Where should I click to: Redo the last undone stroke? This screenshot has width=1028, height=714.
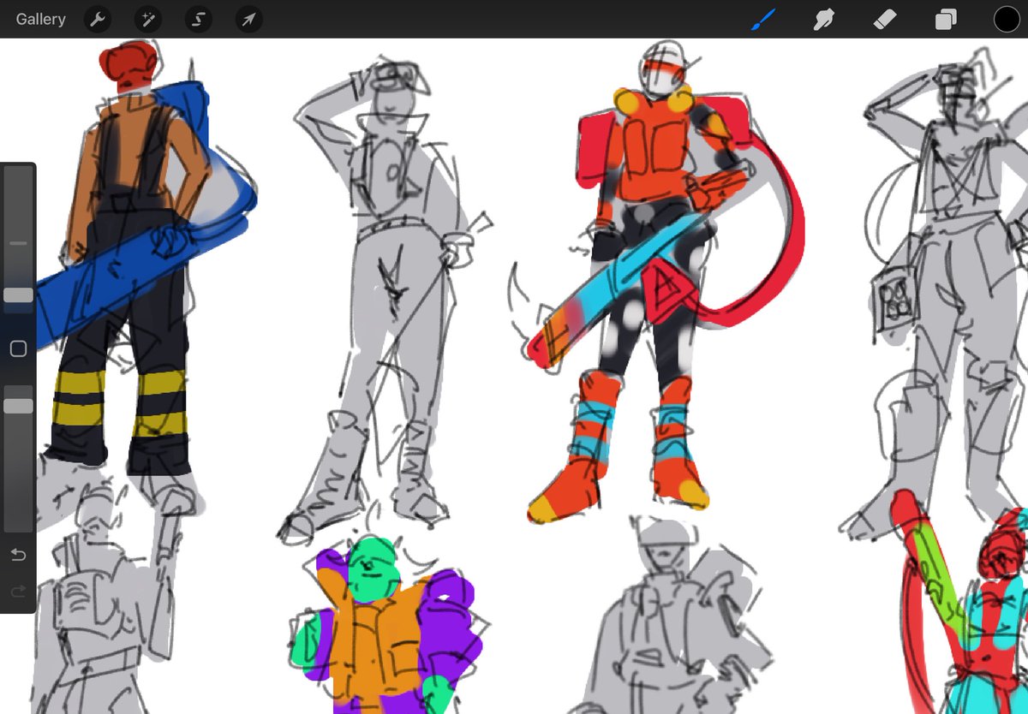(18, 591)
